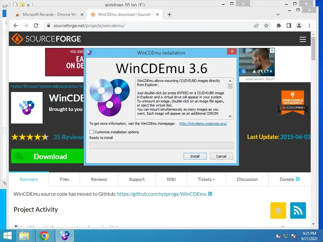This screenshot has width=323, height=242.
Task: Share this page using the share icon
Action: 256,26
